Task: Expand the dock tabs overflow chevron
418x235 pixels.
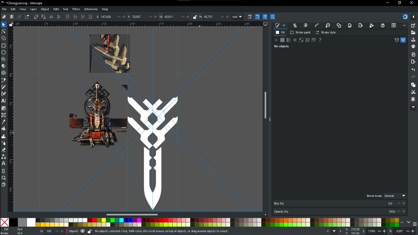Action: tap(404, 25)
